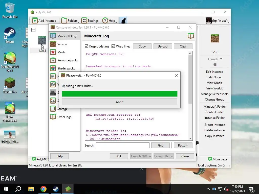The image size is (259, 194).
Task: Click the log scrollbar up arrow
Action: [190, 53]
